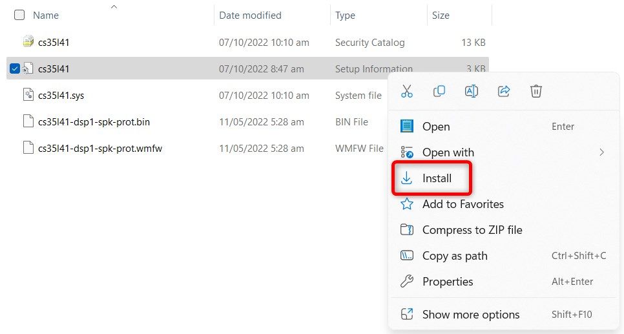Click the cs35l41-dsp1-spk-prot.bin file icon
The width and height of the screenshot is (624, 334).
coord(28,121)
